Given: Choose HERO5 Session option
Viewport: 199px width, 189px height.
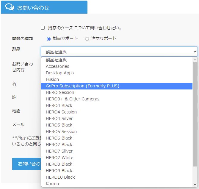Looking at the screenshot, I should pyautogui.click(x=117, y=132).
